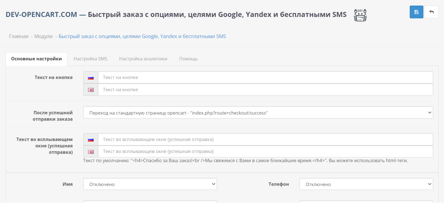Image resolution: width=444 pixels, height=203 pixels.
Task: Focus the Russian popup window text input
Action: pos(265,139)
